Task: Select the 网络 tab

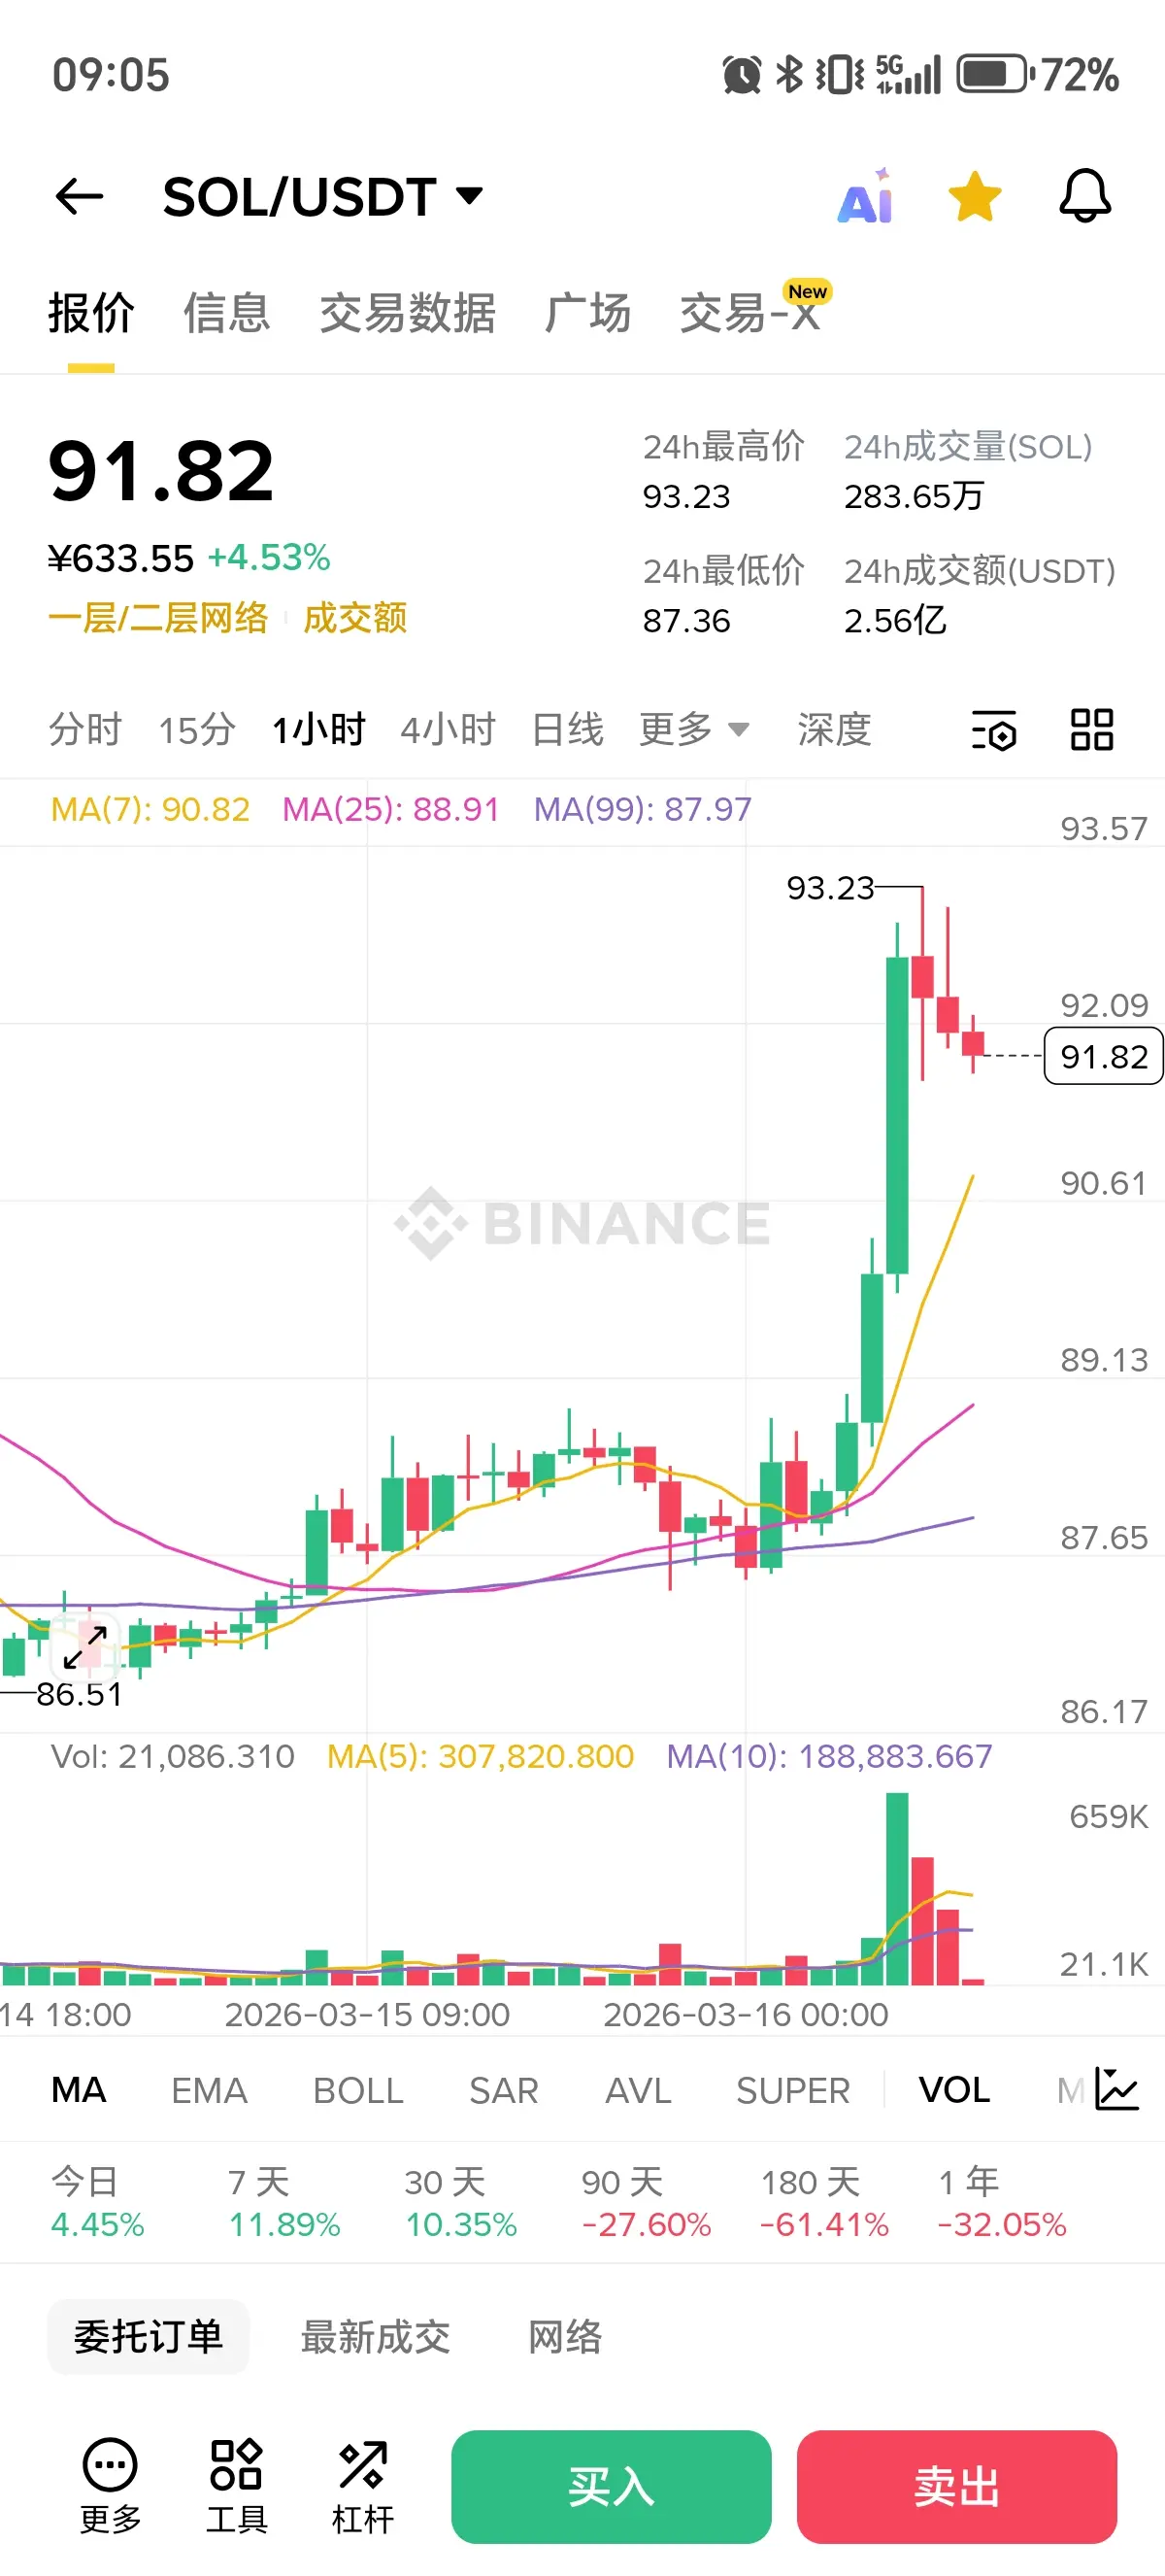Action: point(564,2337)
